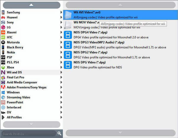Expand the All Profiles submenu arrow
The height and width of the screenshot is (138, 178).
(x=61, y=117)
